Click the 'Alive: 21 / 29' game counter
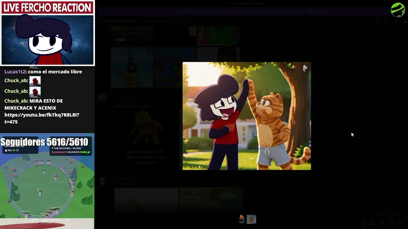This screenshot has width=408, height=229. 12,150
